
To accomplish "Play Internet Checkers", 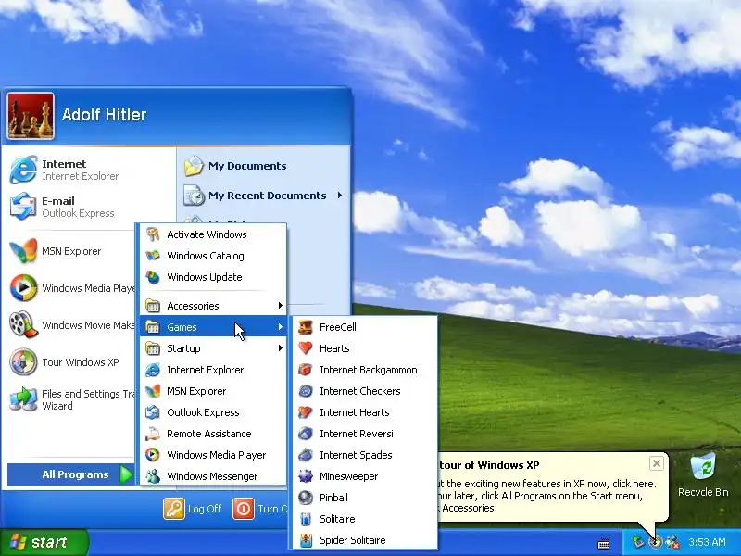I will 365,391.
